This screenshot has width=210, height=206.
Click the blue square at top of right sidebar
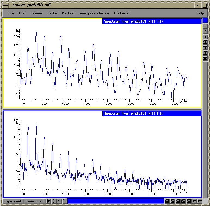click(205, 20)
